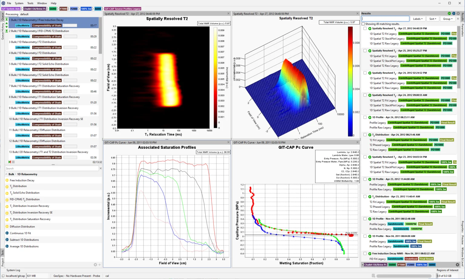Screen dimensions: 465x279
Task: Click the gear icon below the tests list
Action: point(95,264)
